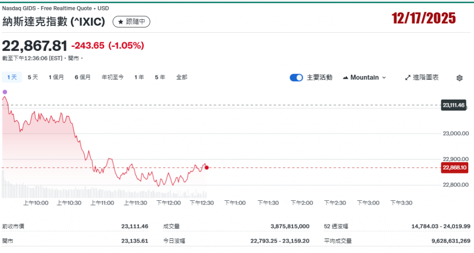
Task: Switch chart to 1年 range
Action: [x=139, y=77]
